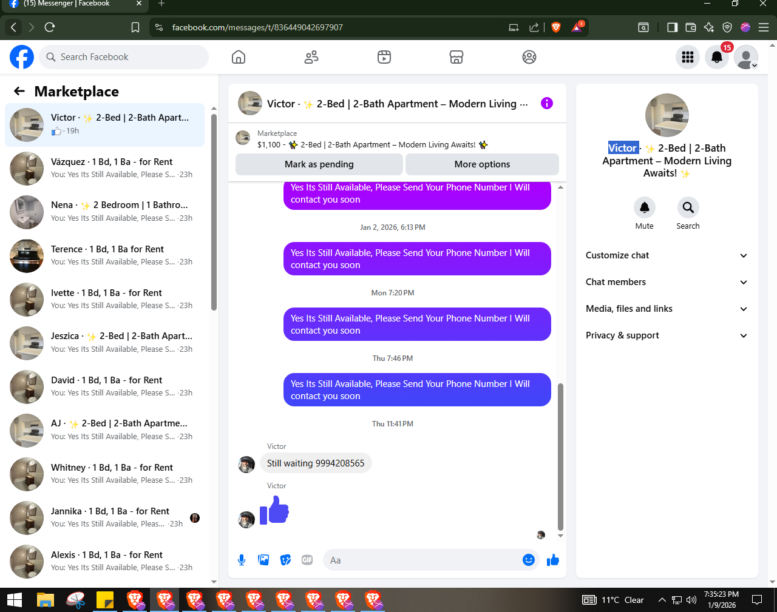Open Brave wallet icon
The width and height of the screenshot is (777, 612).
pos(690,27)
